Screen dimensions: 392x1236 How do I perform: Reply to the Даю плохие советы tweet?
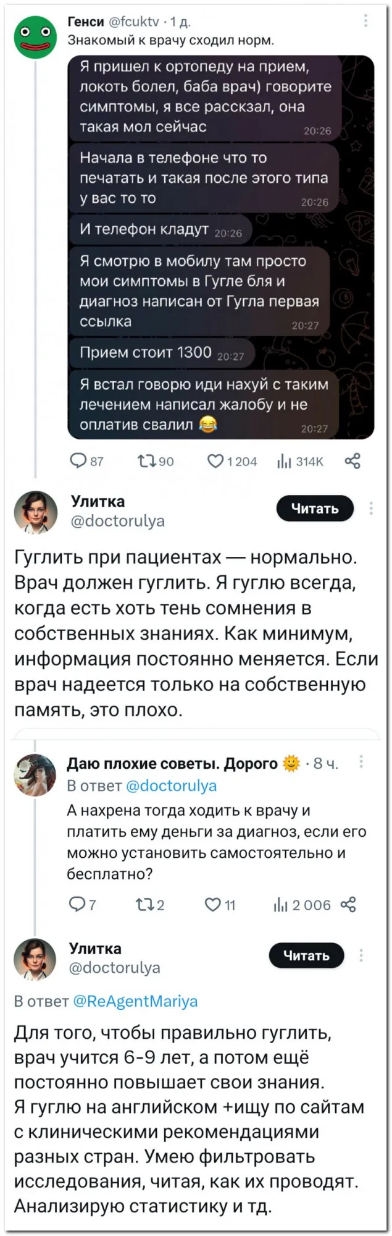[77, 905]
